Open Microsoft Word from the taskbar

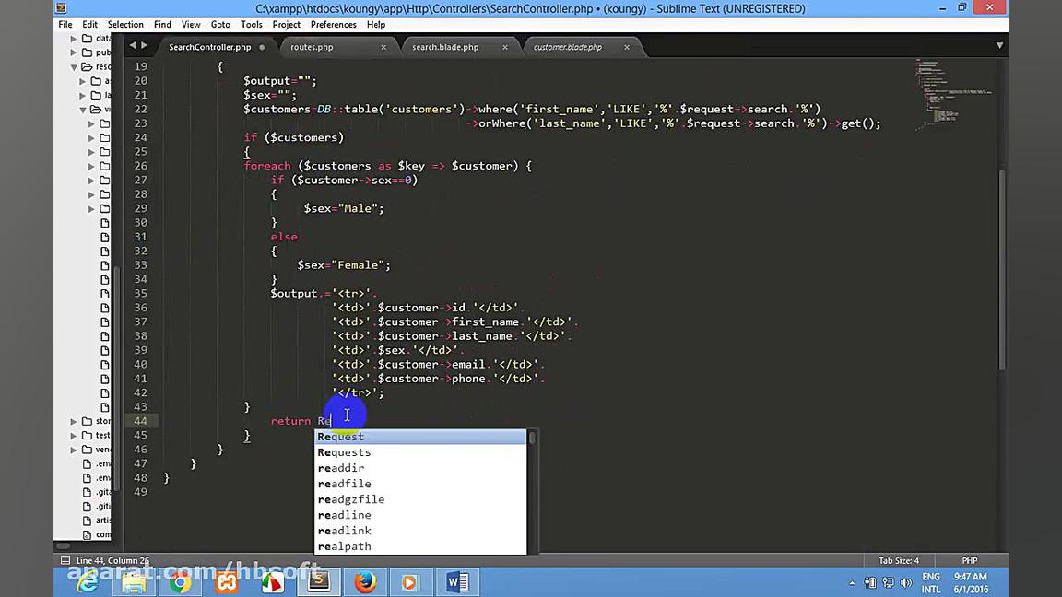pos(457,581)
